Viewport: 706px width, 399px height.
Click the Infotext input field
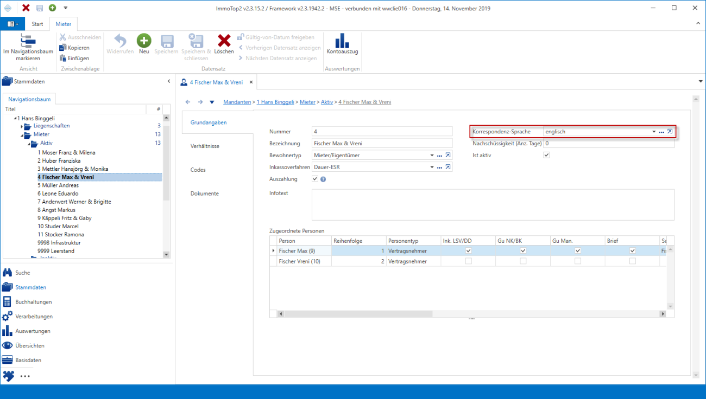(493, 204)
